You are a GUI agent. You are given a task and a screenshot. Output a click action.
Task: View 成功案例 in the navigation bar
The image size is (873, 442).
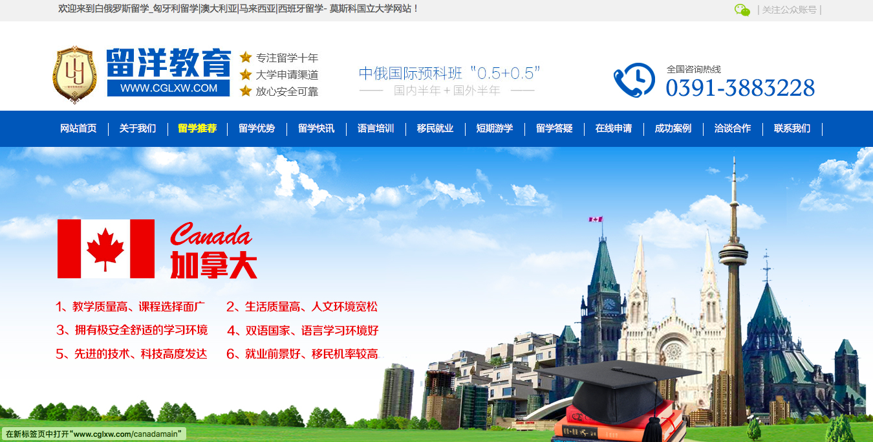tap(673, 128)
